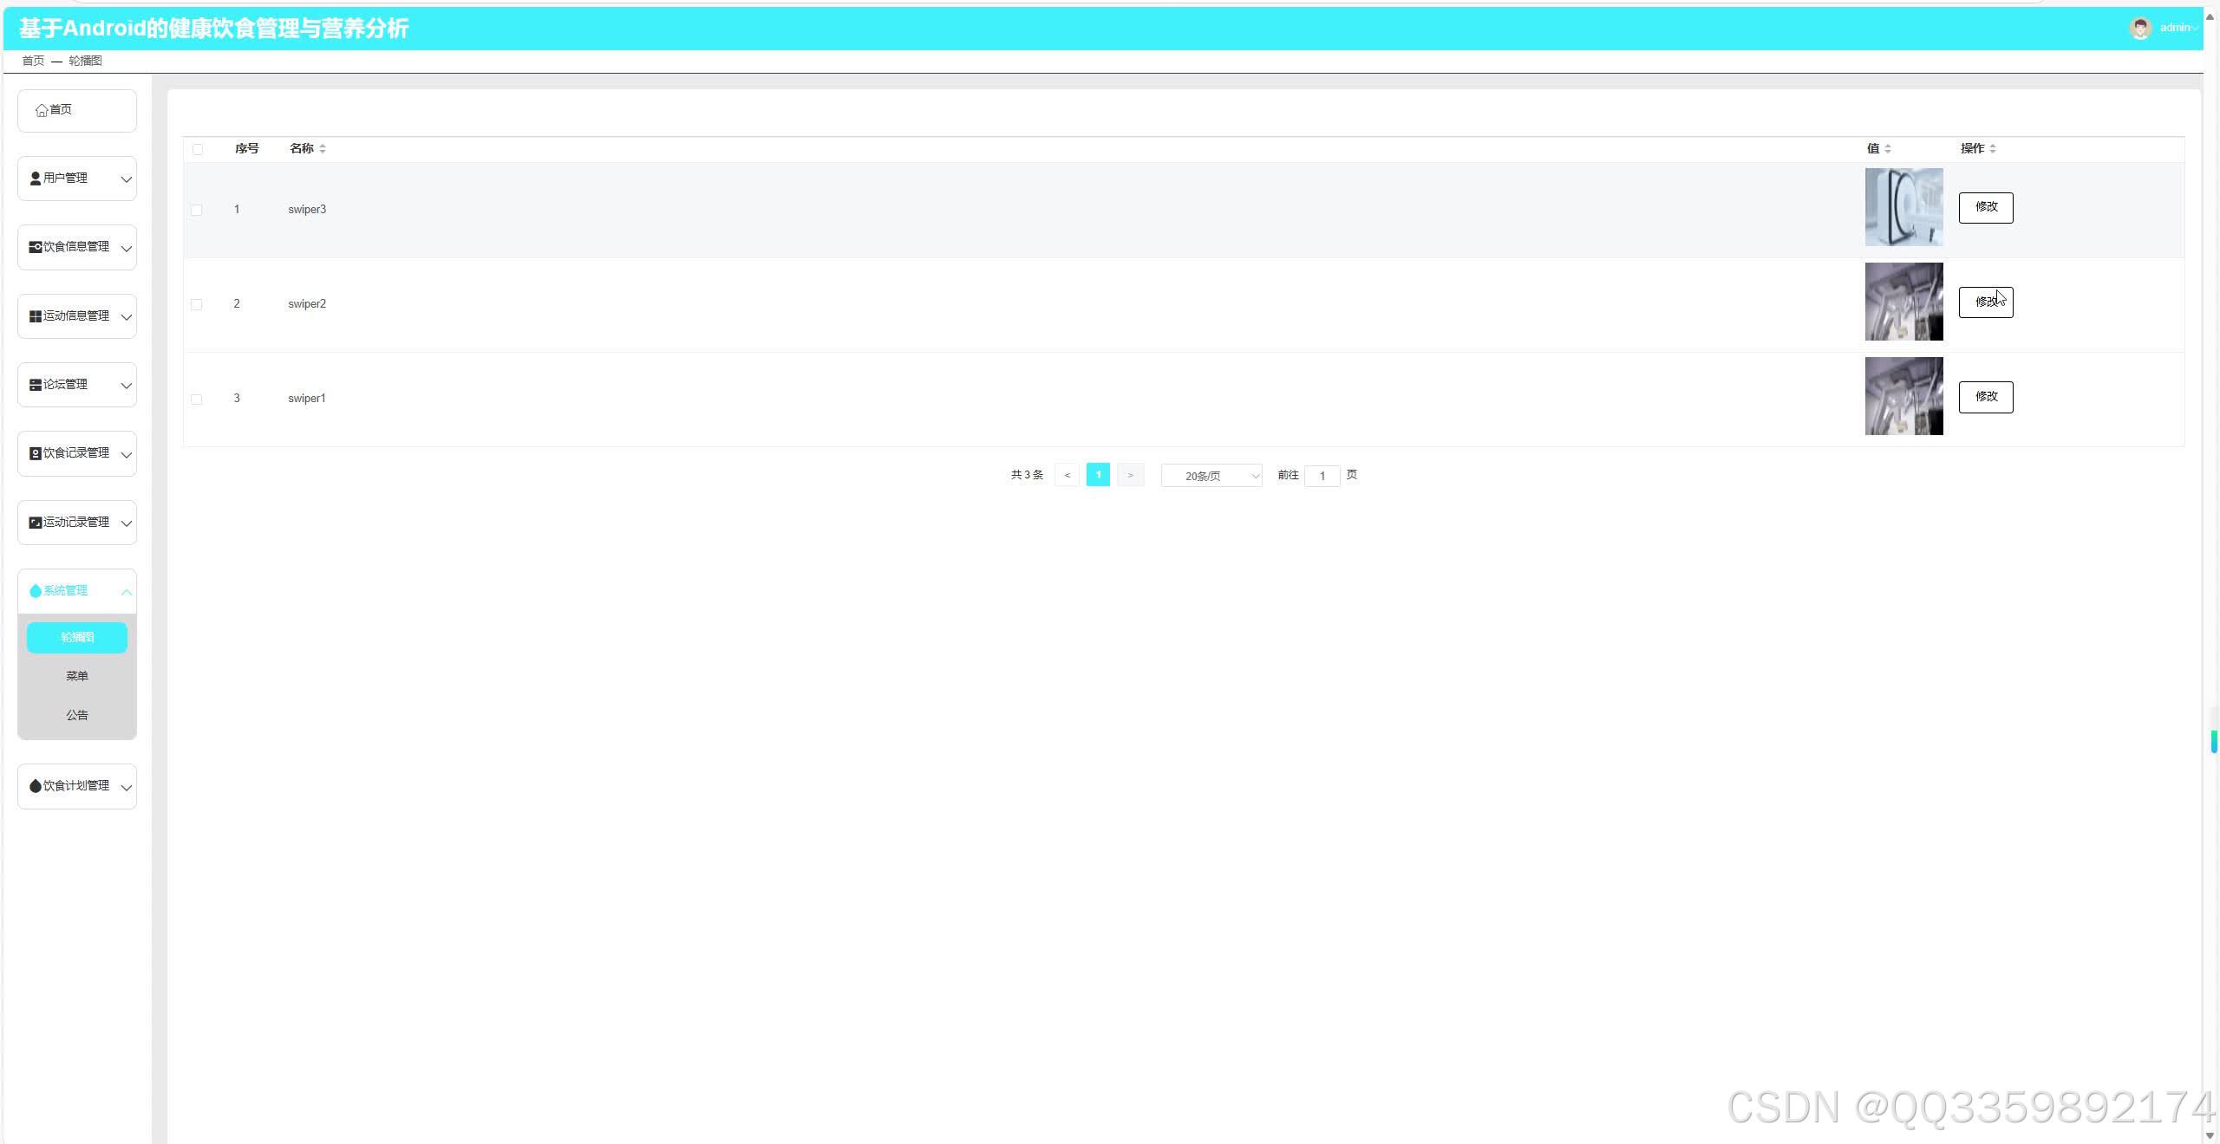The image size is (2220, 1144).
Task: Click the admin avatar icon
Action: pos(2139,28)
